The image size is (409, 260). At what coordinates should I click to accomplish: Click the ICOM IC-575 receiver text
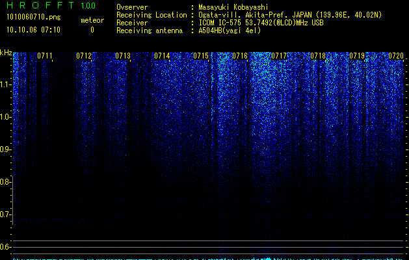tap(261, 23)
